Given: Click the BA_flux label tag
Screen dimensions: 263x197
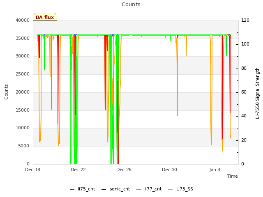Looking at the screenshot, I should click(x=45, y=17).
